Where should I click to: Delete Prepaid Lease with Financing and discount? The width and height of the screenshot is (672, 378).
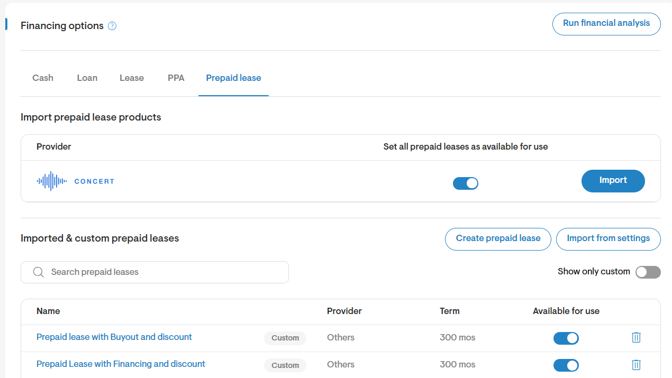pos(636,364)
